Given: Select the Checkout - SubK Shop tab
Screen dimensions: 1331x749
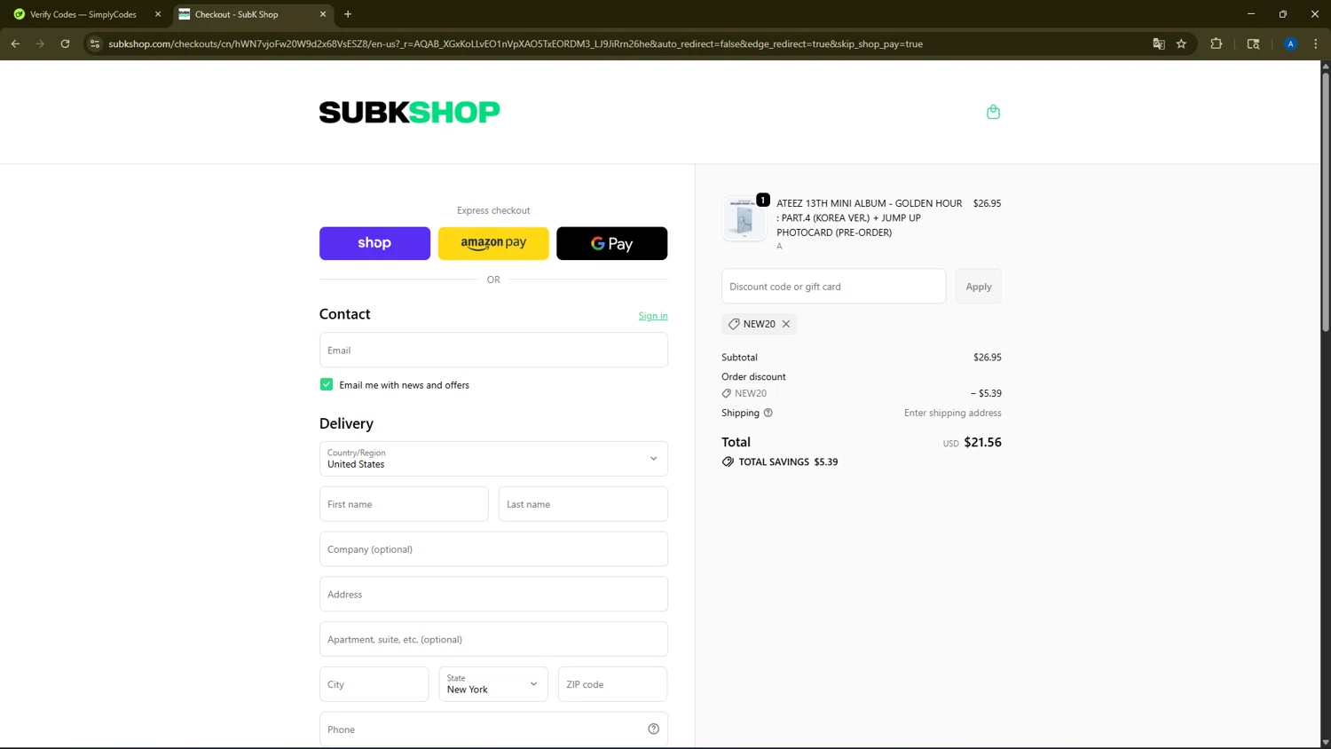Looking at the screenshot, I should 254,14.
